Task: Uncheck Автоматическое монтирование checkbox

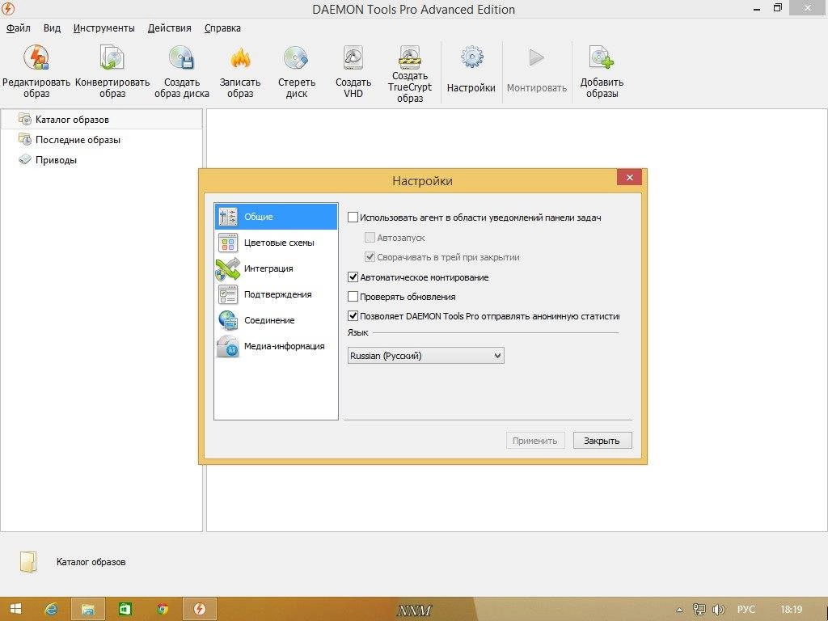Action: (353, 277)
